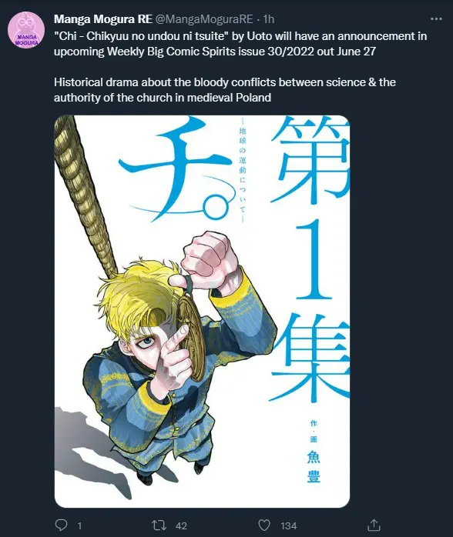Open the manga cover image attachment
This screenshot has width=453, height=537.
pos(202,312)
